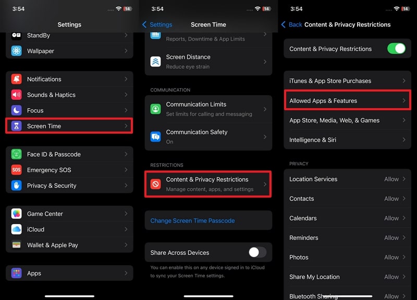Screen dimensions: 417x300
Task: Tap the Game Center row chevron
Action: (126, 214)
